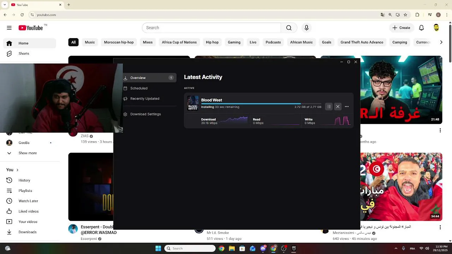This screenshot has height=254, width=452.
Task: Open Chrome three-dot menu
Action: [x=447, y=15]
